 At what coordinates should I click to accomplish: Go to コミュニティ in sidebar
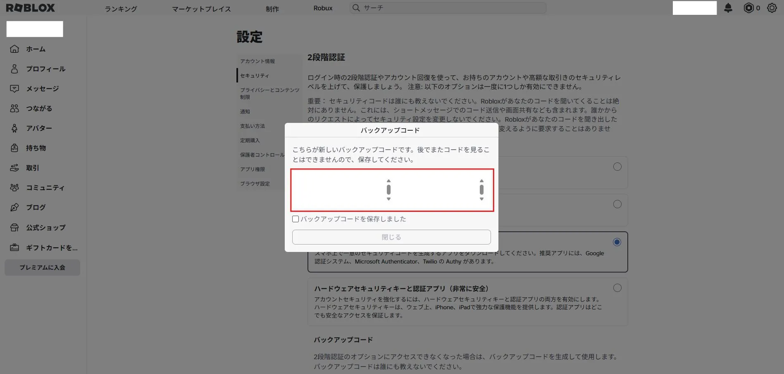(x=45, y=188)
